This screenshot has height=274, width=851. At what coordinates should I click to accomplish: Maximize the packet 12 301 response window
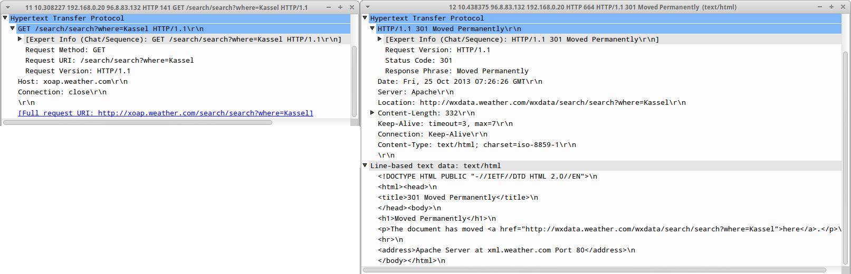[x=831, y=7]
